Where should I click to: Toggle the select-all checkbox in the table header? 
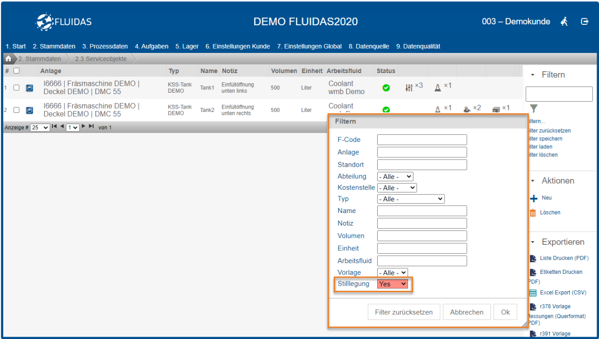(16, 71)
